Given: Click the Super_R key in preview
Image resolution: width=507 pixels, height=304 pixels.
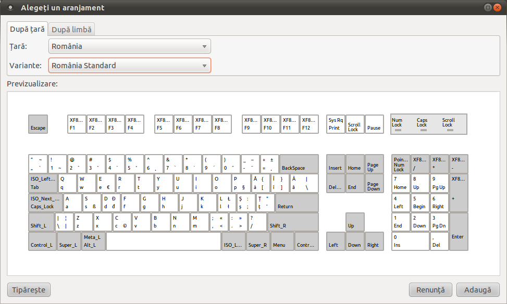Looking at the screenshot, I should [x=258, y=242].
